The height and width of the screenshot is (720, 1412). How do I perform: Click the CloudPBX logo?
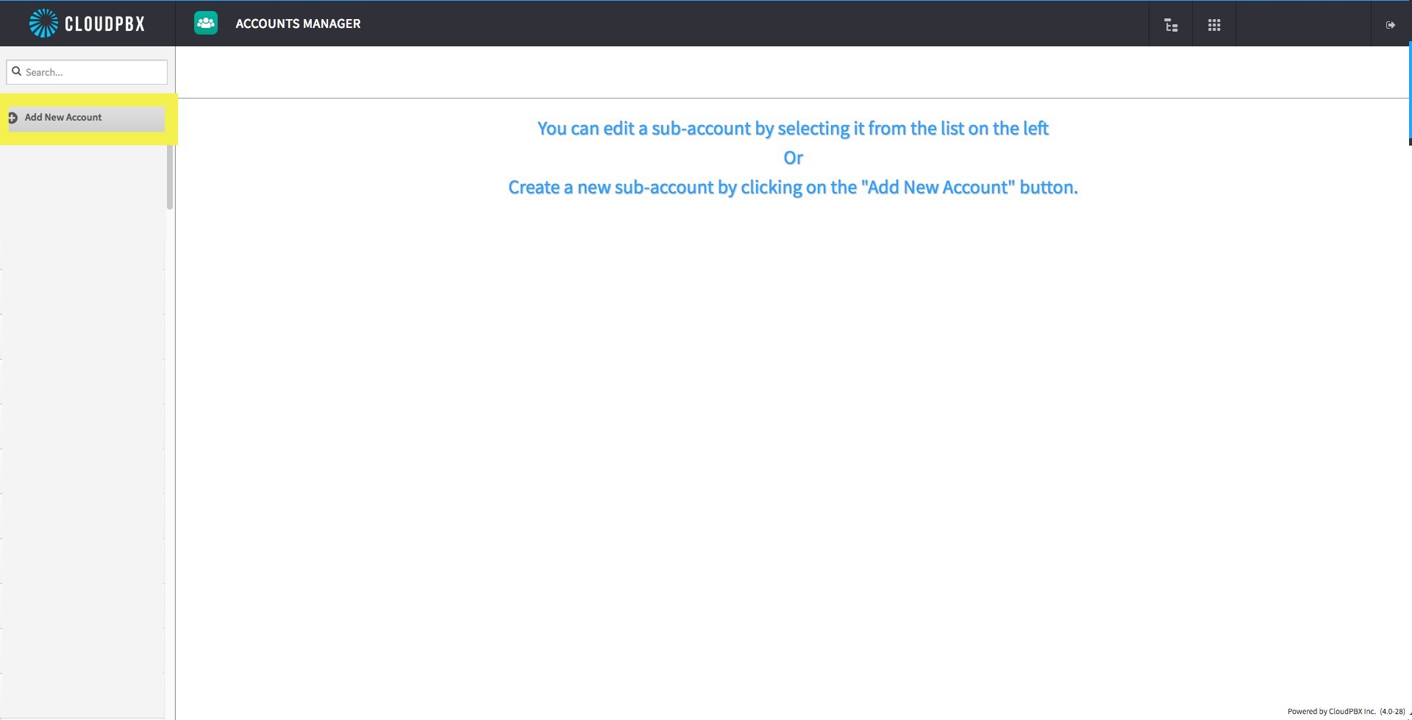click(x=87, y=24)
